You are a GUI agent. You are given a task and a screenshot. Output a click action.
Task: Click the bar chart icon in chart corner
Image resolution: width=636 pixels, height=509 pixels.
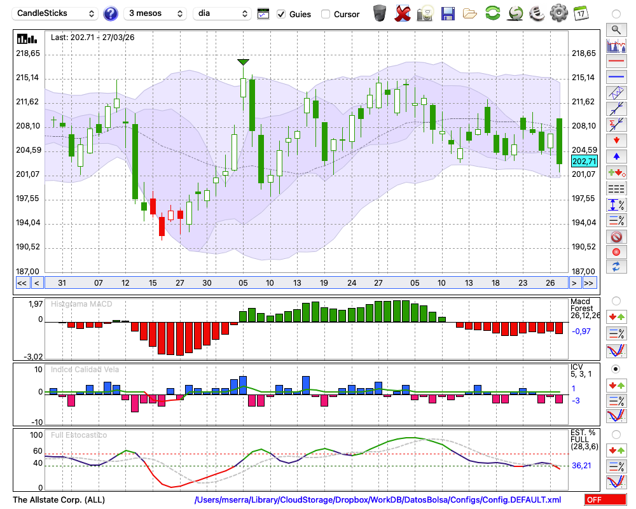(x=27, y=39)
